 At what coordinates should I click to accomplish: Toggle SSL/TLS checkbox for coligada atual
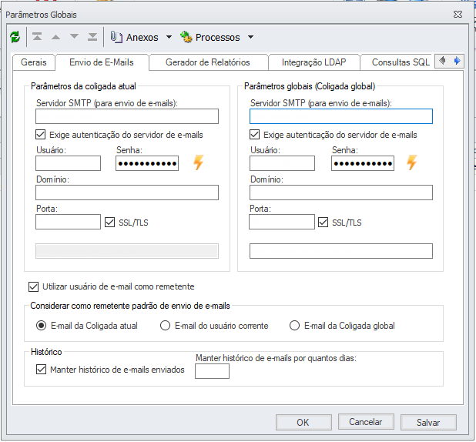(109, 223)
